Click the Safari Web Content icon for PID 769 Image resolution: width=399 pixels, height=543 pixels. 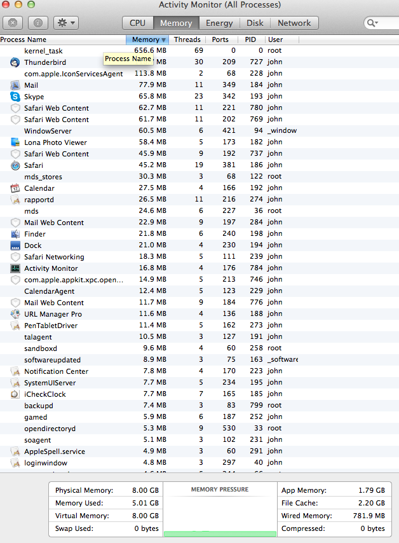(15, 120)
